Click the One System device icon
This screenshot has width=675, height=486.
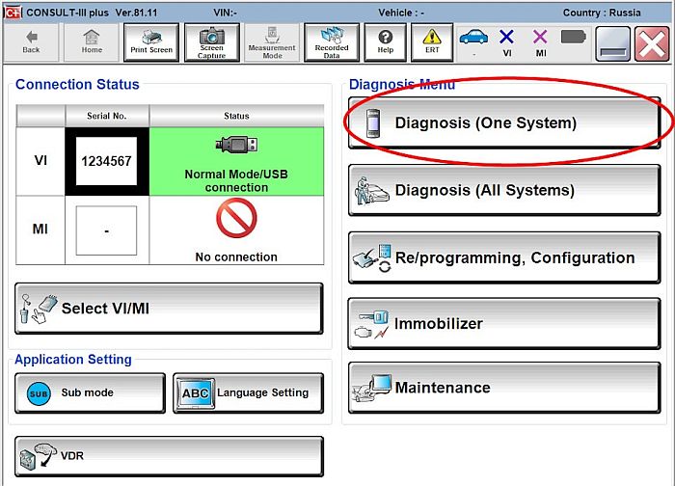pyautogui.click(x=373, y=123)
